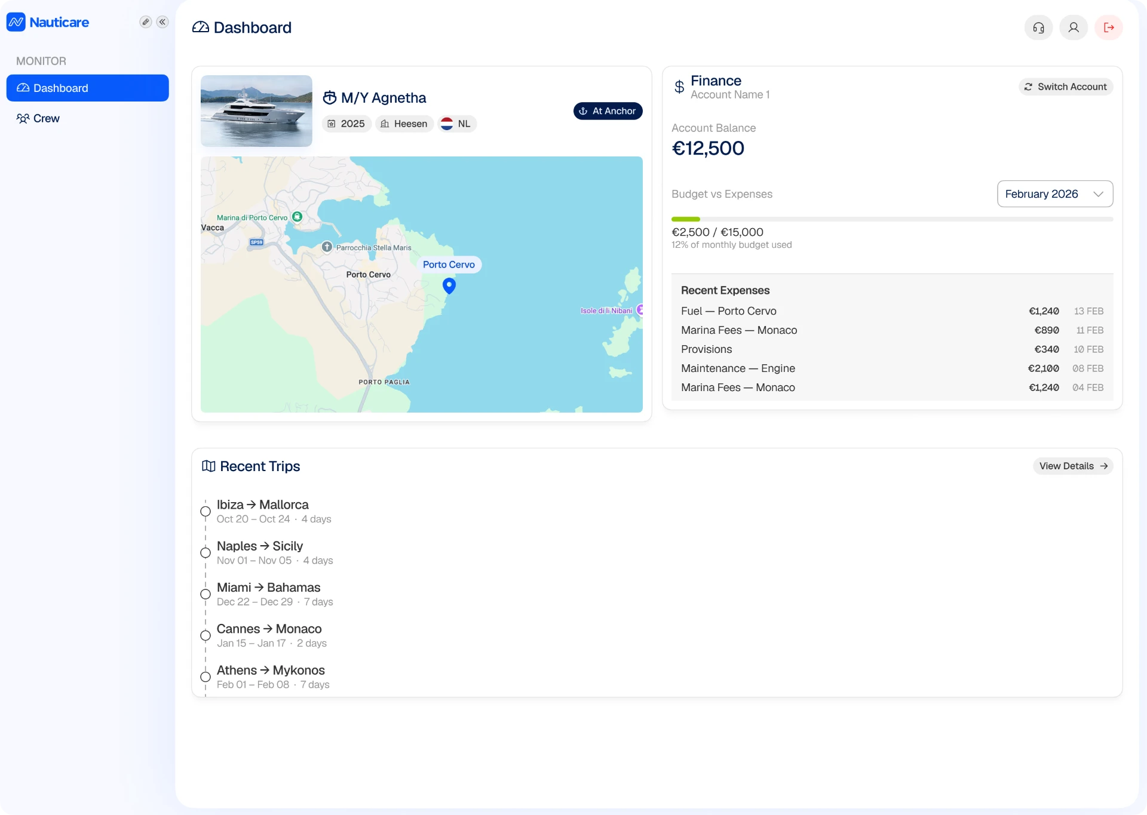Click Switch Account button
The image size is (1147, 815).
coord(1066,87)
